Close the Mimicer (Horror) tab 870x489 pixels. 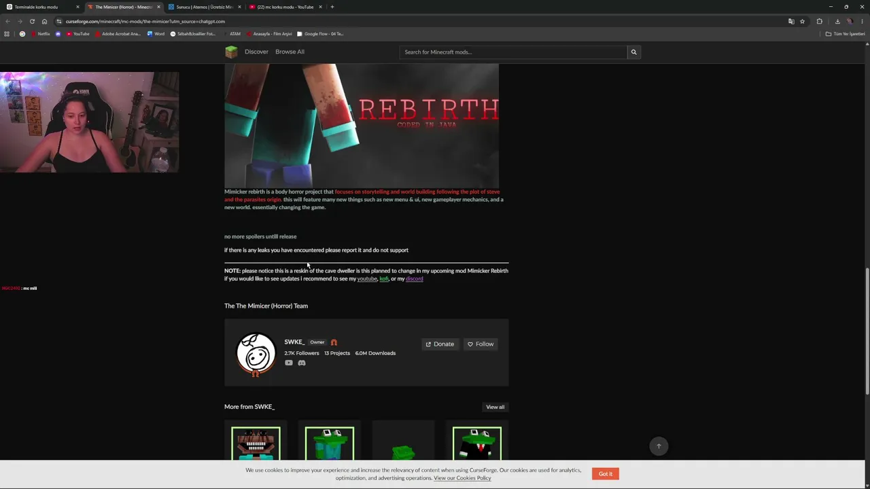pyautogui.click(x=158, y=7)
